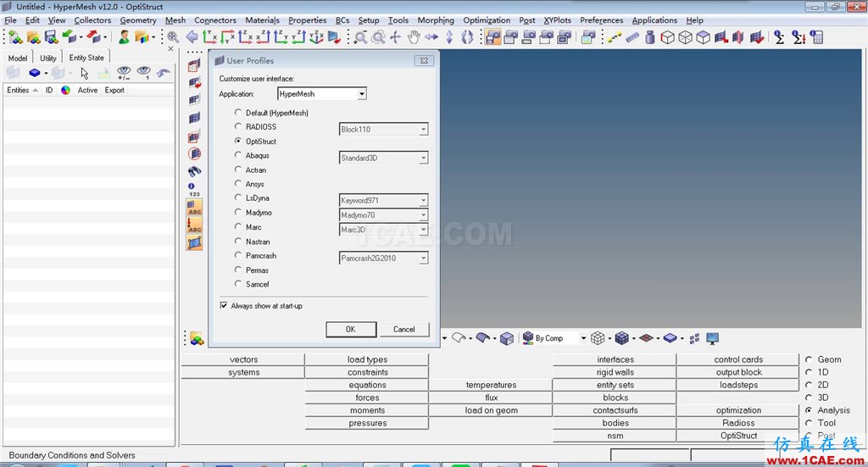This screenshot has height=467, width=868.
Task: Toggle Always show at start-up checkbox
Action: coord(224,305)
